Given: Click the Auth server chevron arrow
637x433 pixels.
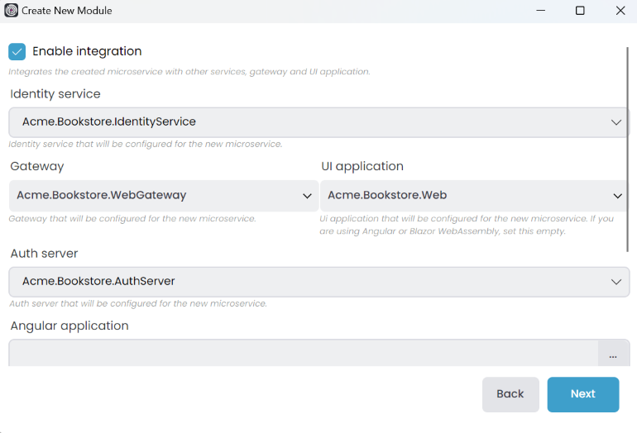Looking at the screenshot, I should point(615,282).
